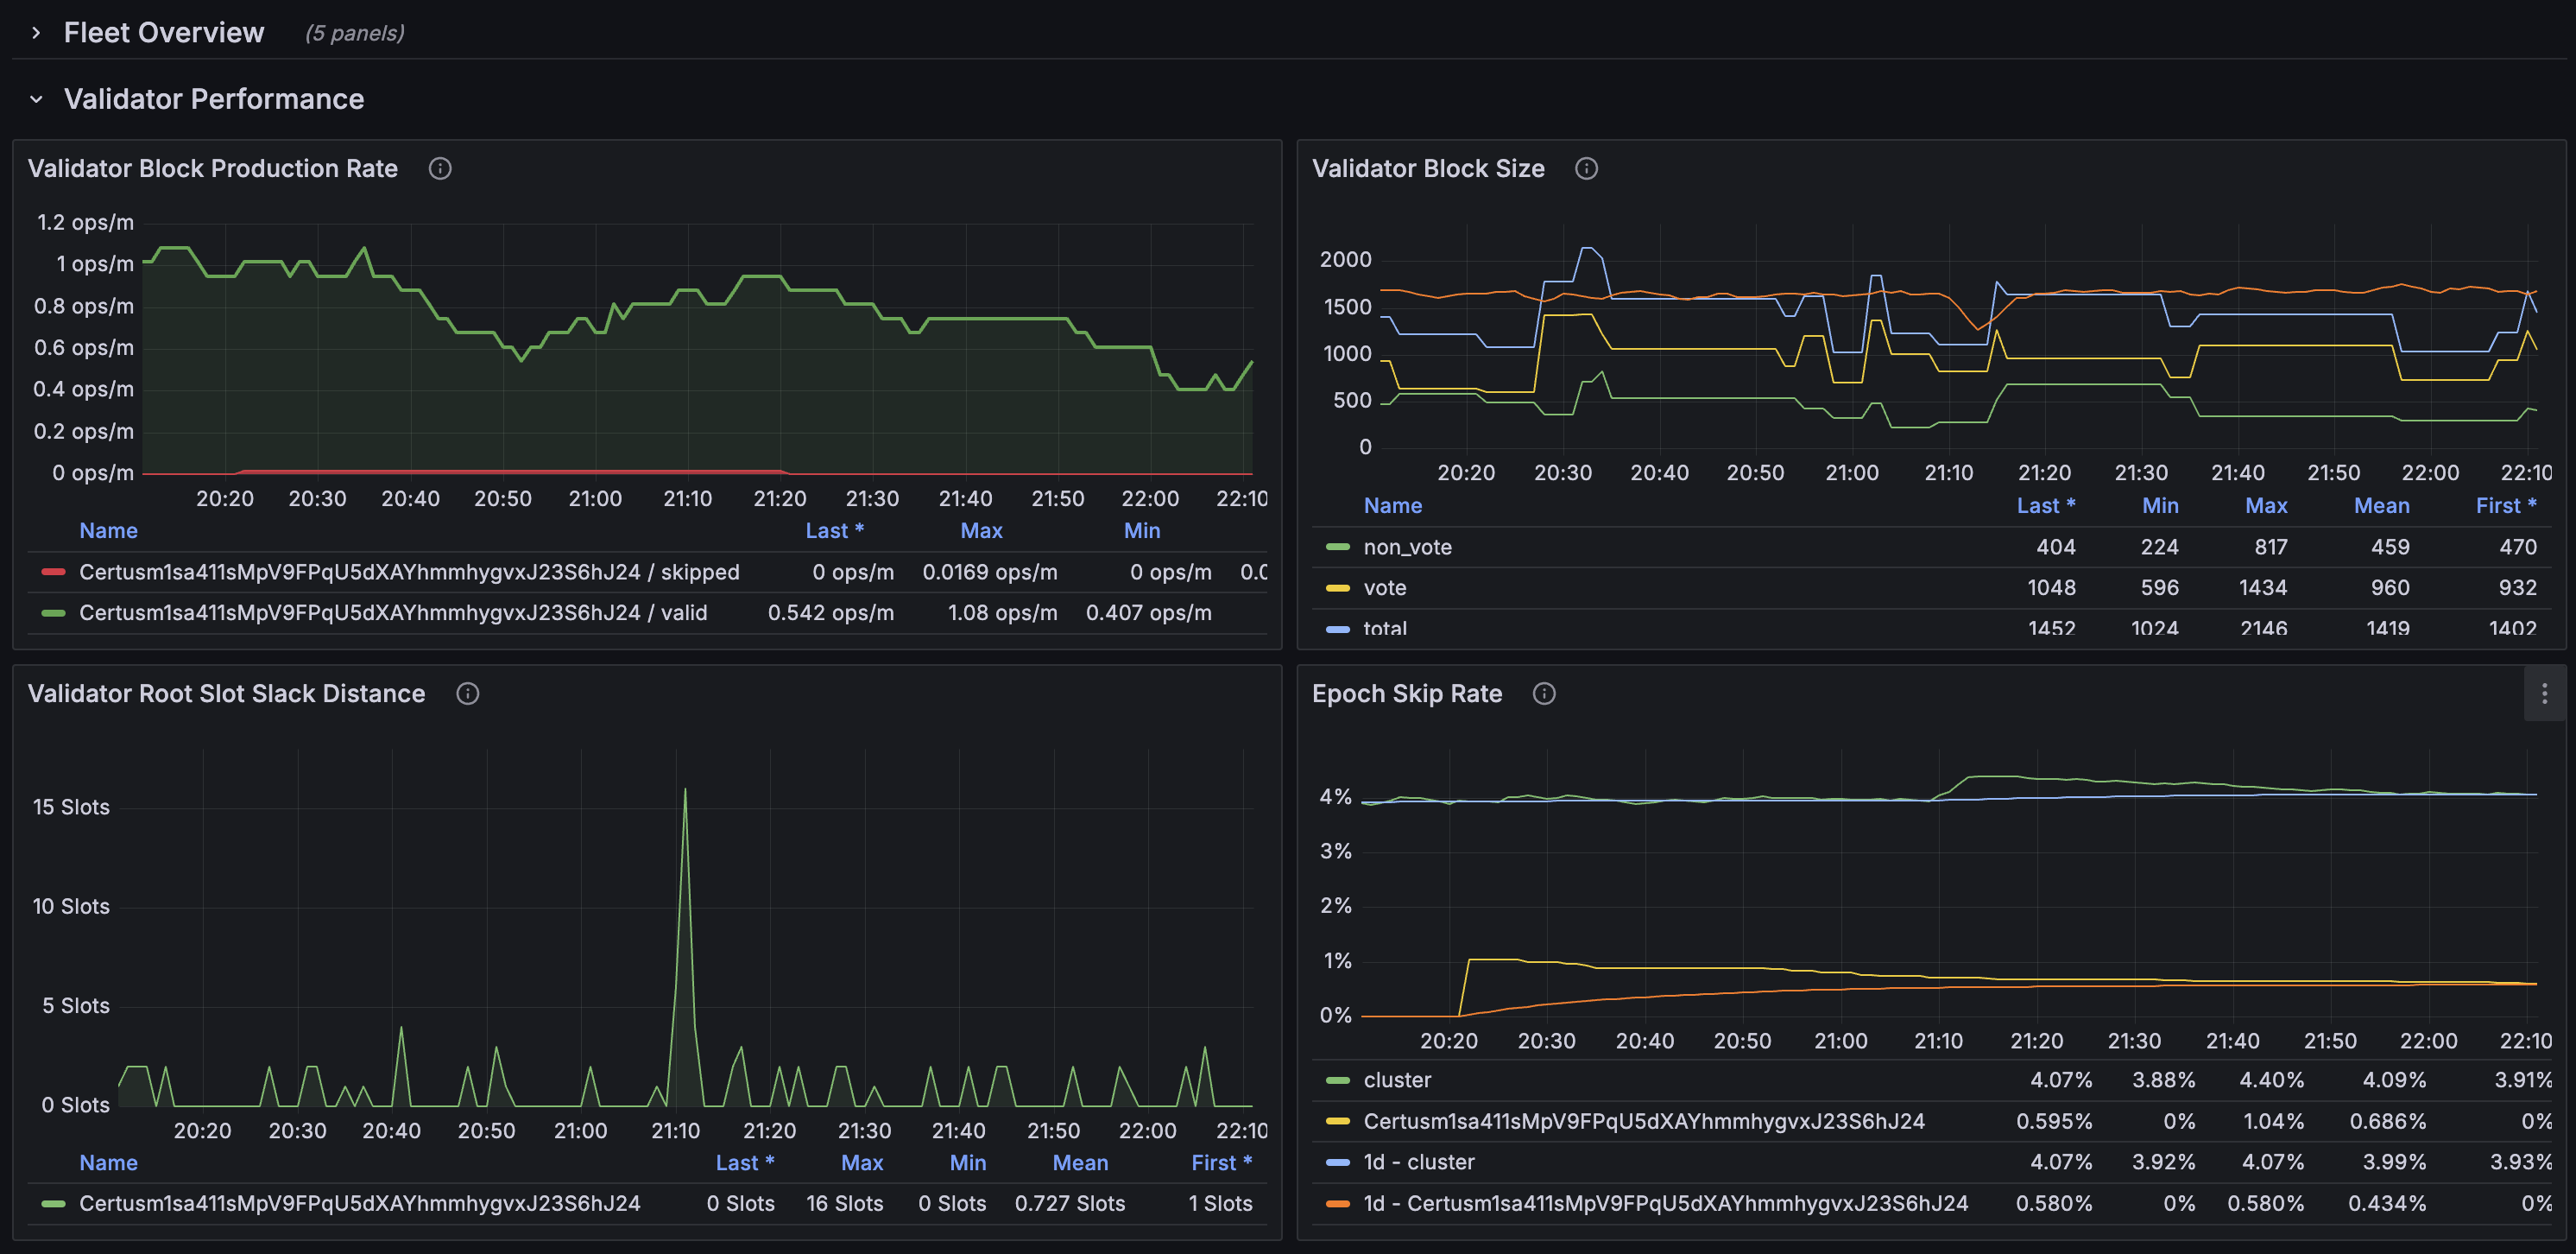
Task: Click the 0.595% Certusm1 last value
Action: (2054, 1122)
